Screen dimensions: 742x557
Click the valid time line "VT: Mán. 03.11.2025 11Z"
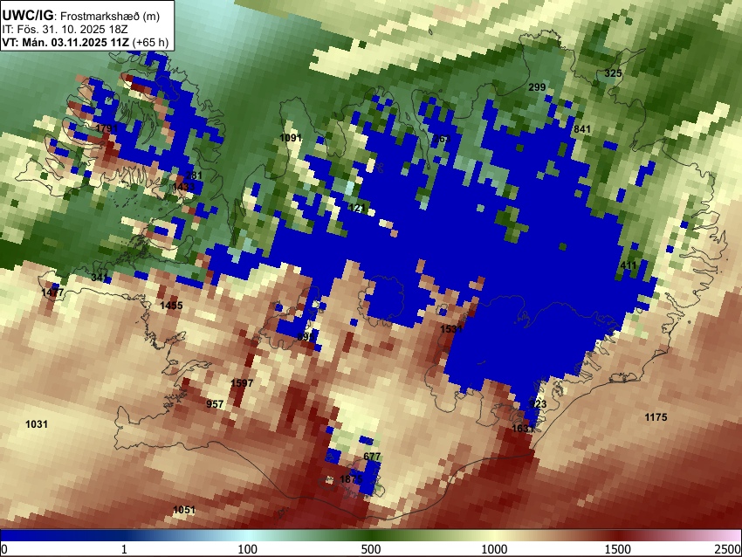[x=65, y=43]
